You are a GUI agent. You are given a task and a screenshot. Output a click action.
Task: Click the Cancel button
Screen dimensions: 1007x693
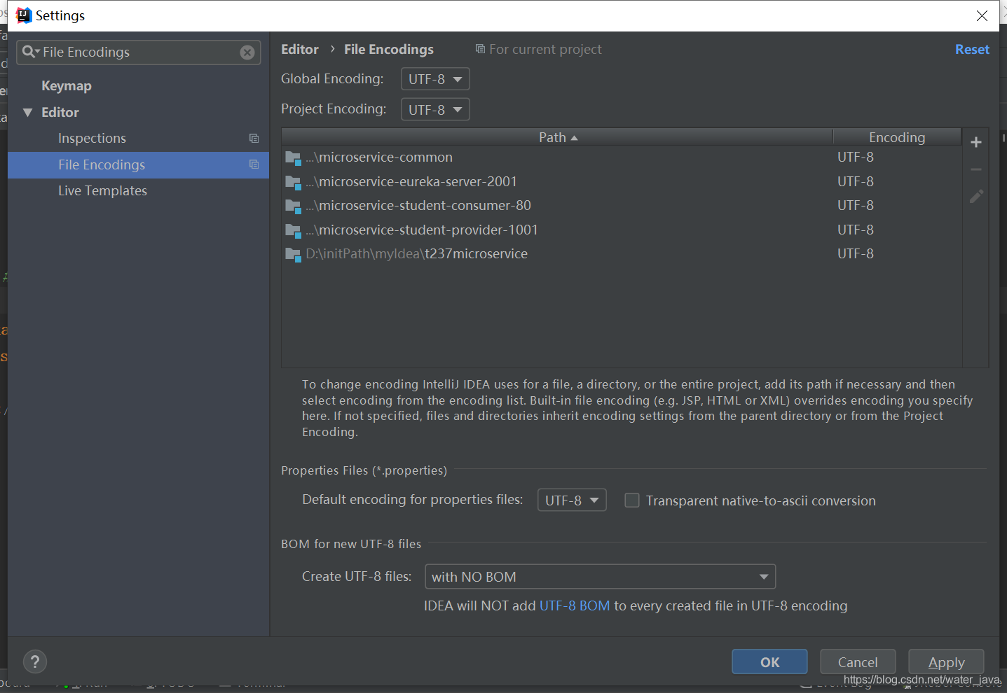pyautogui.click(x=858, y=661)
